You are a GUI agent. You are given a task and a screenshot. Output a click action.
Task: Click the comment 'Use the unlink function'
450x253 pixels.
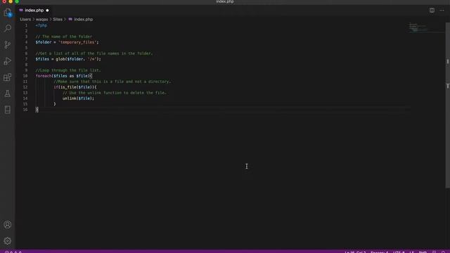pyautogui.click(x=115, y=93)
